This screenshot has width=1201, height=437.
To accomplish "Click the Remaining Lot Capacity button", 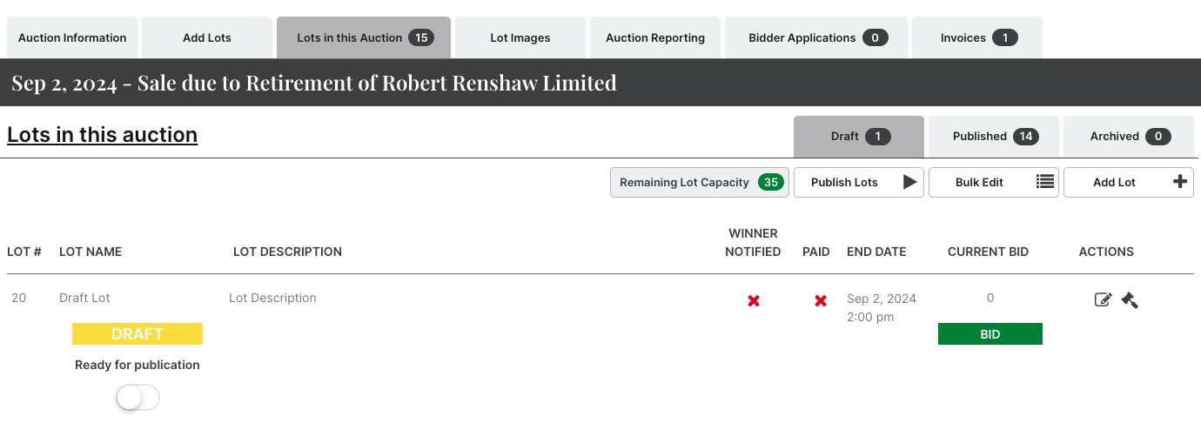I will tap(700, 183).
